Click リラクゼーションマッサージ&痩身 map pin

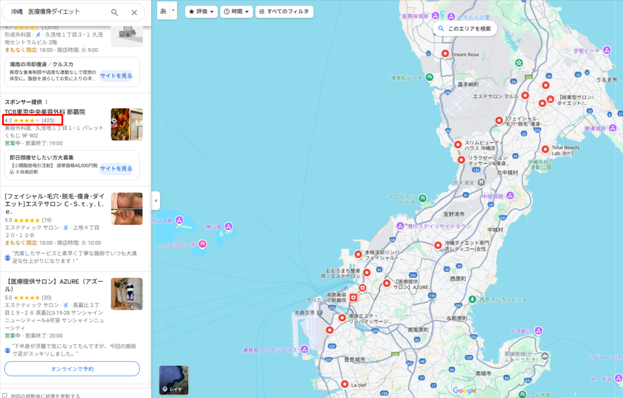[x=461, y=160]
